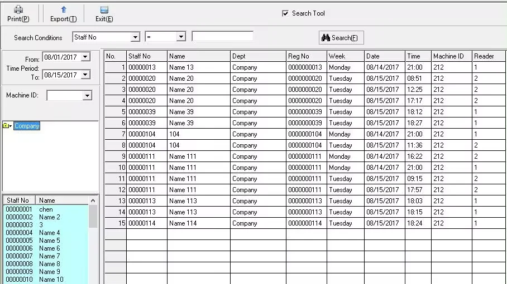Open the Machine ID dropdown

tap(87, 96)
